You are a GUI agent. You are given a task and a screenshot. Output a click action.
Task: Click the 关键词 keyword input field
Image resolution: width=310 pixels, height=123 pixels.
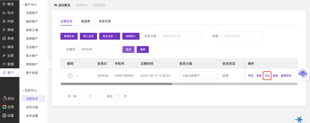click(x=99, y=49)
